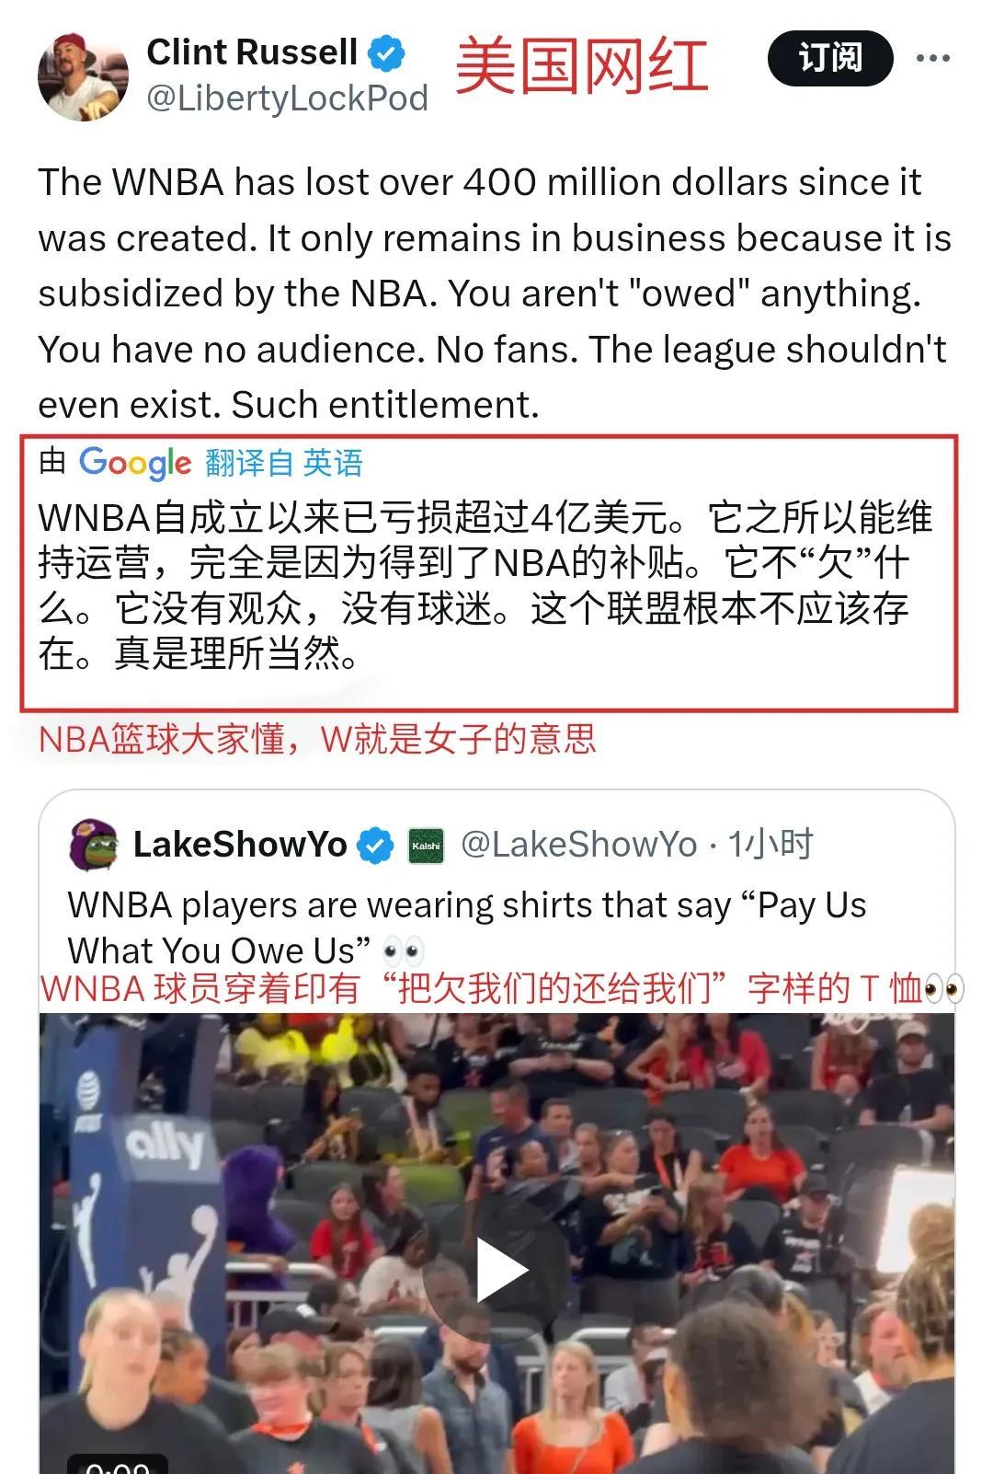Click LakeShowYo's verified checkmark badge
This screenshot has height=1474, width=993.
(375, 845)
